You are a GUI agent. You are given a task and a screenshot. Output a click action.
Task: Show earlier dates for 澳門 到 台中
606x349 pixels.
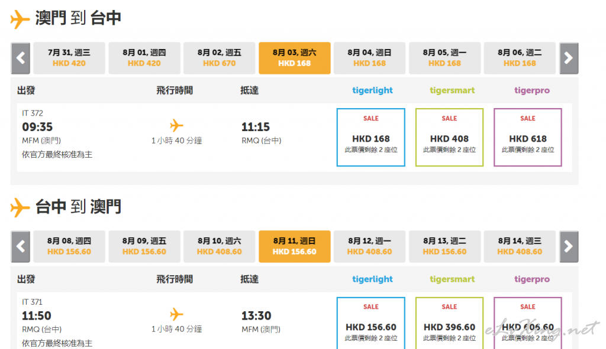click(21, 58)
